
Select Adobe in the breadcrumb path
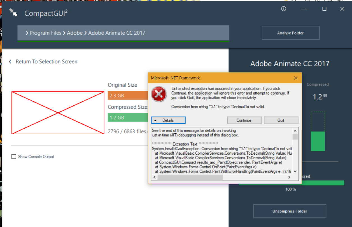(75, 33)
